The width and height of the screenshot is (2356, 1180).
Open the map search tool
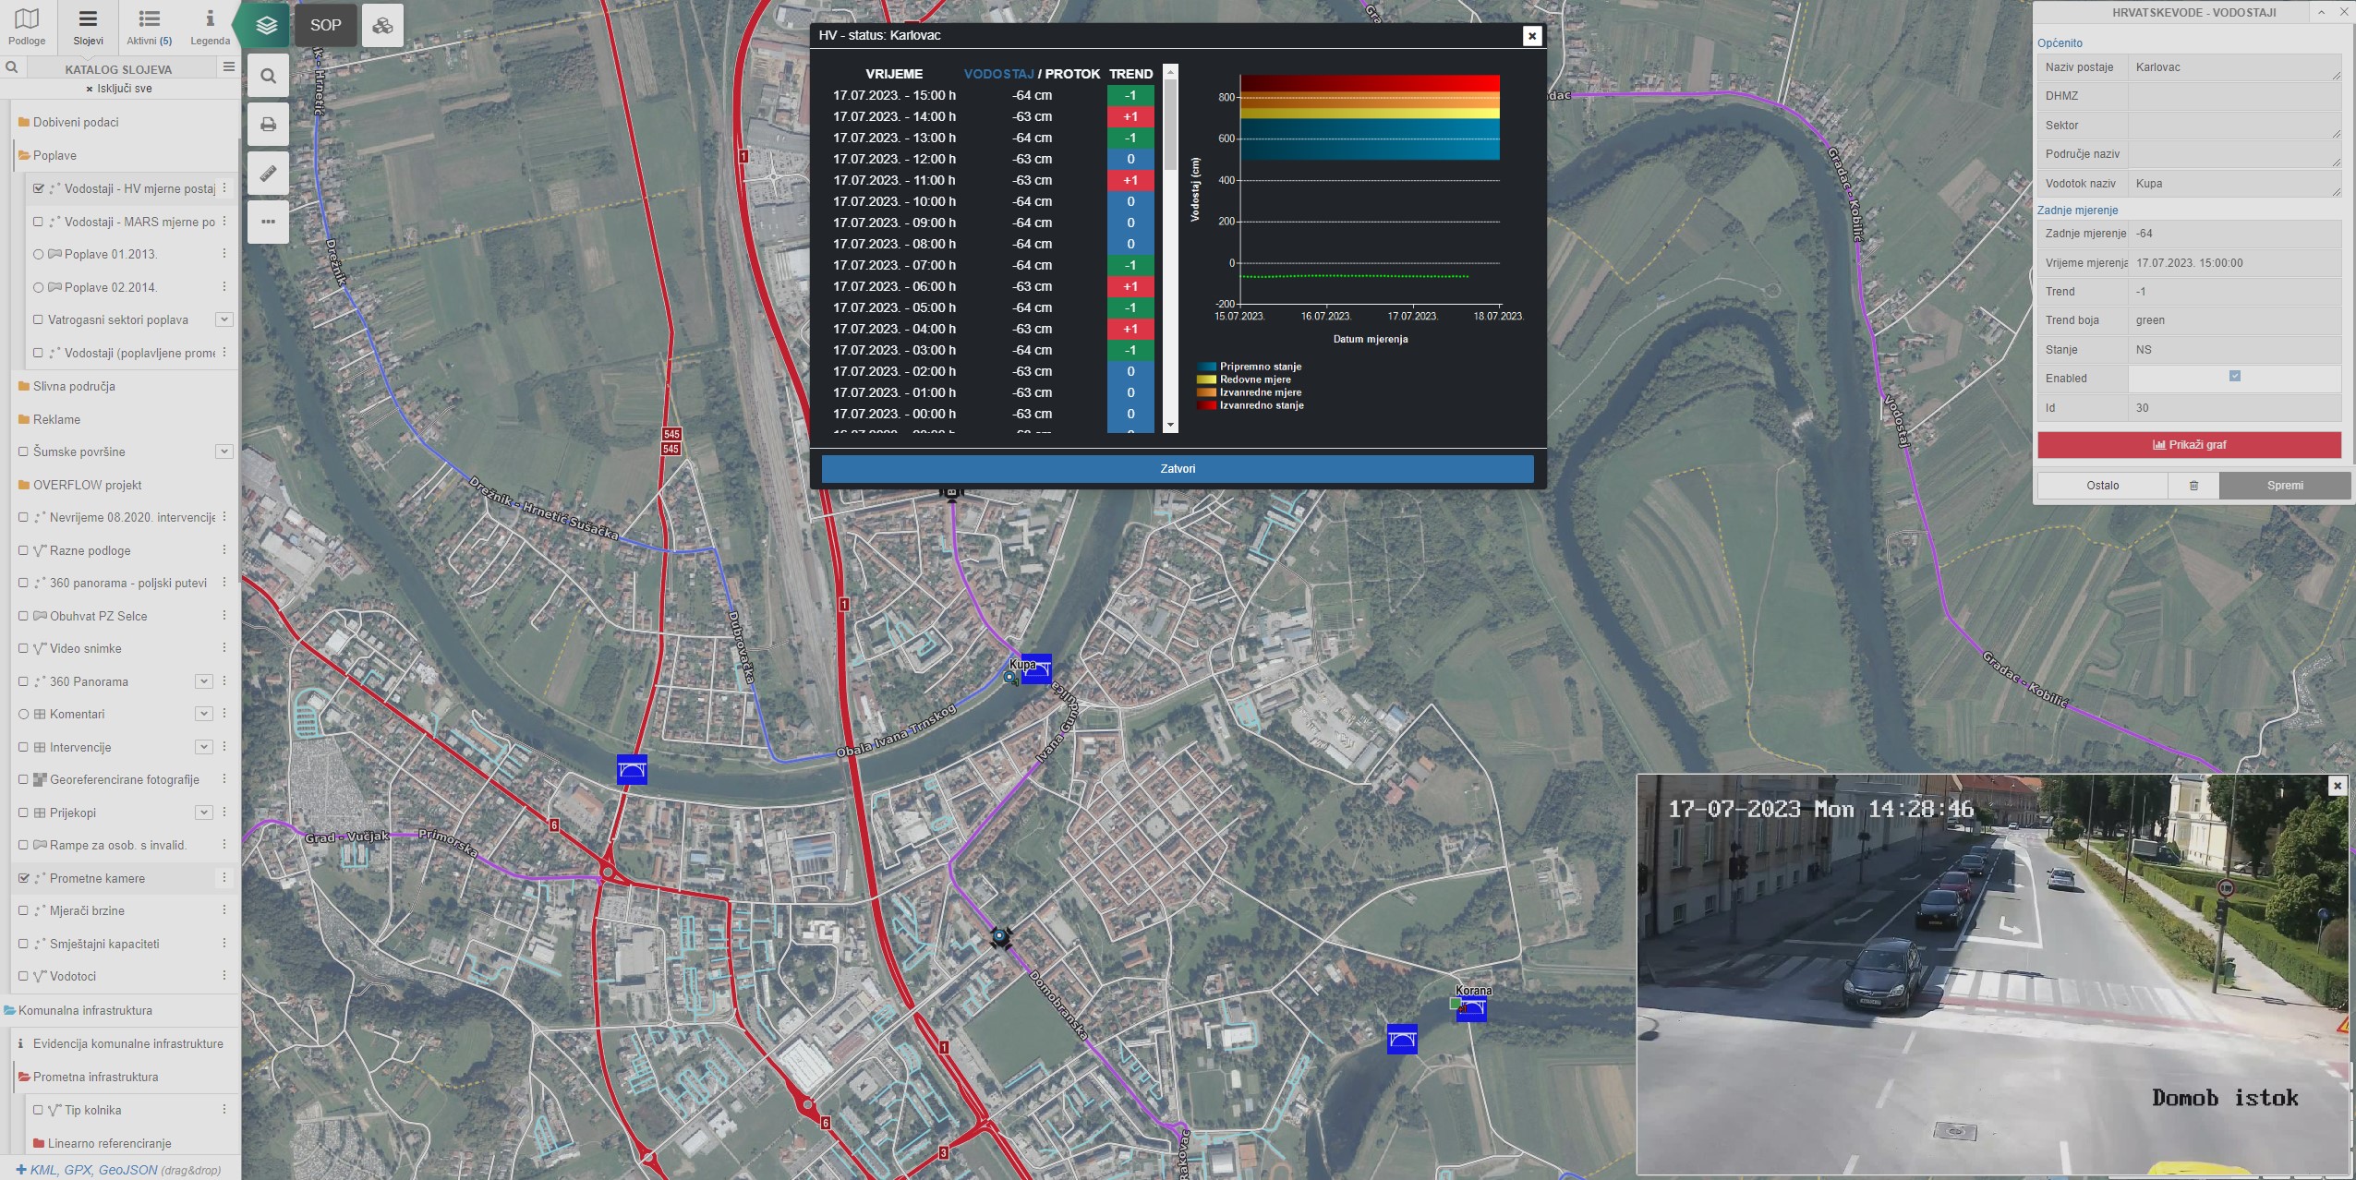[268, 77]
